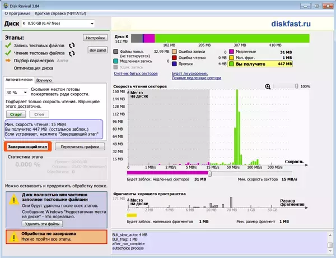
Task: Click the magenta Медленные legend swatch
Action: point(231,52)
